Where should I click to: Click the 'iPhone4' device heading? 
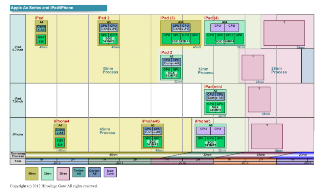click(x=62, y=121)
